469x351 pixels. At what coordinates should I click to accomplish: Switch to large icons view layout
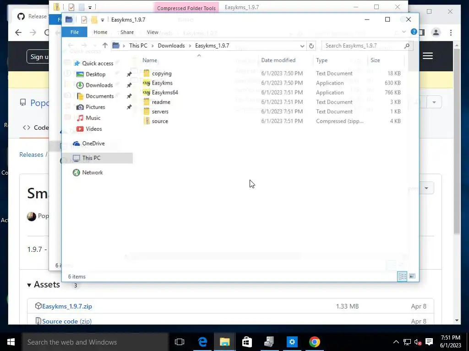(412, 276)
